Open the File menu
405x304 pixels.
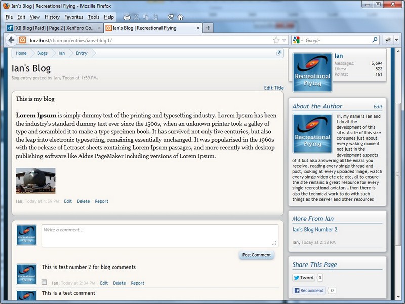tap(9, 17)
